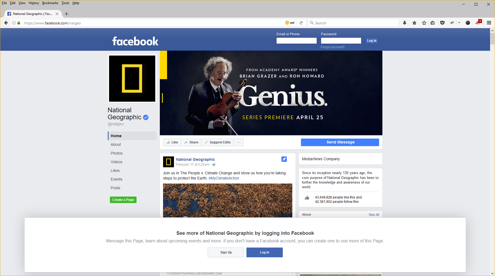Go back with the back arrow
The image size is (495, 276).
click(6, 23)
